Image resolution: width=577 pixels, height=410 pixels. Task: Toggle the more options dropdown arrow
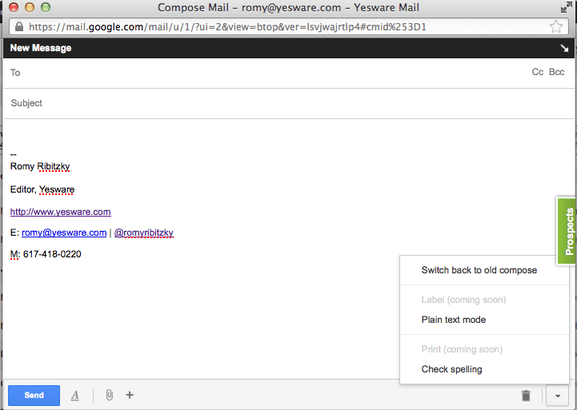point(556,396)
